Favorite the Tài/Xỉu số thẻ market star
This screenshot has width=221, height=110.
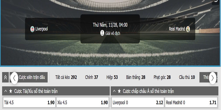(11, 91)
